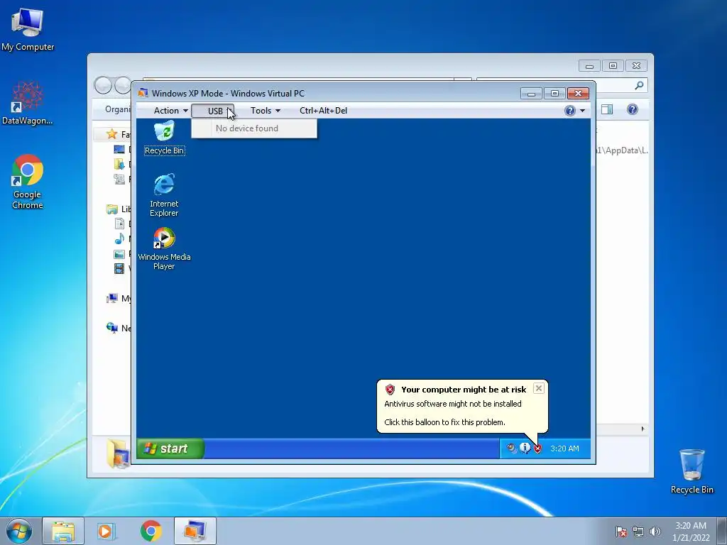Select Favorites star in Explorer navigation pane

point(111,134)
